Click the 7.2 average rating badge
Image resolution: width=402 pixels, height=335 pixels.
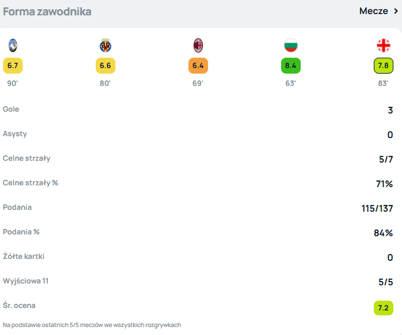(x=383, y=307)
